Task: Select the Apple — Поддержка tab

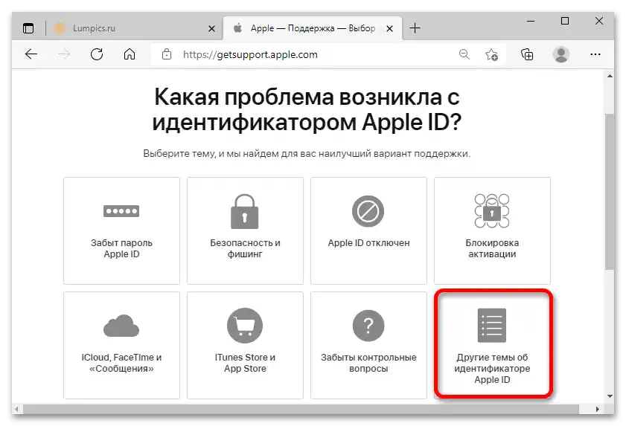Action: [x=313, y=28]
